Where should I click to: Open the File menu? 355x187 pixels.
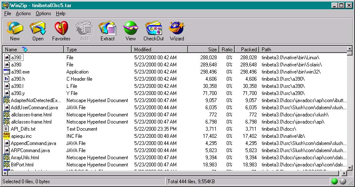[x=8, y=13]
